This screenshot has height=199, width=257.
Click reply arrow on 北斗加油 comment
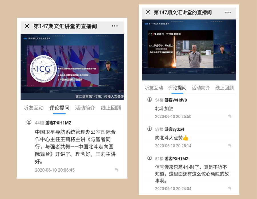pyautogui.click(x=230, y=116)
